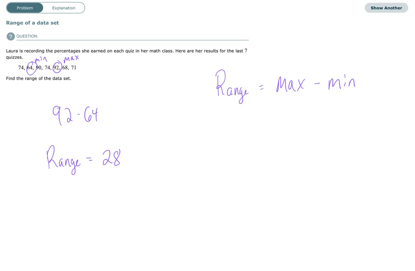The image size is (415, 271).
Task: Click the sentence starting 'Laura is recording'
Action: [x=126, y=54]
